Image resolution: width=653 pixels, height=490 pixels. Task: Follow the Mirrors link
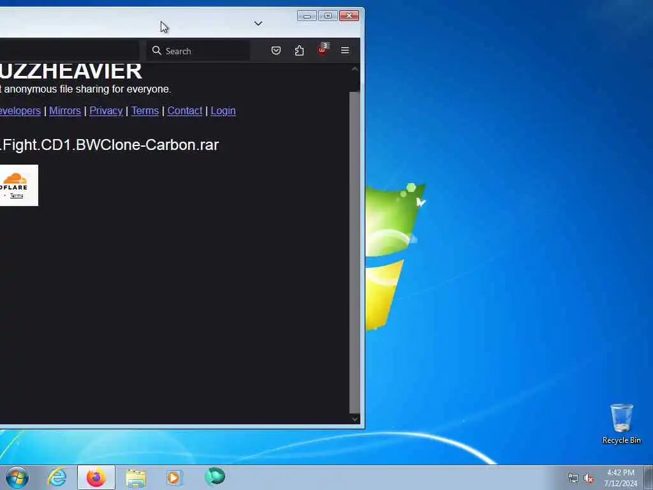[65, 110]
